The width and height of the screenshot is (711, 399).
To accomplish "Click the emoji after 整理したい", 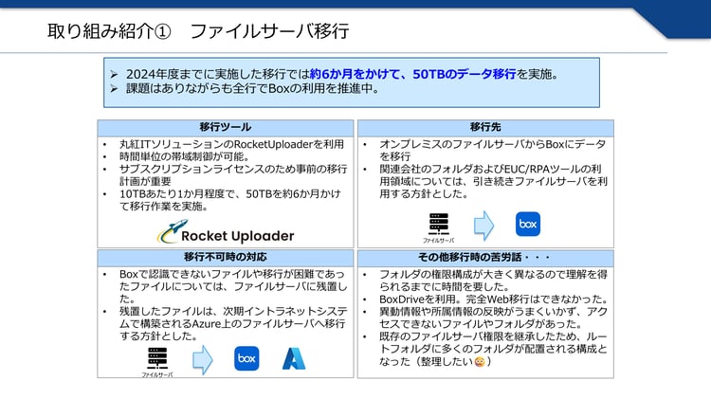I will [x=480, y=362].
